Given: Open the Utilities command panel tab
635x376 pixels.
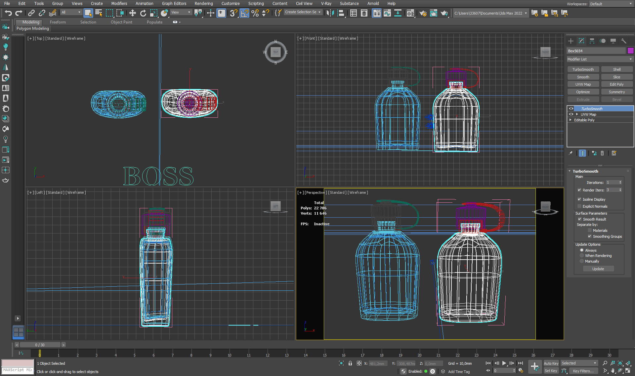Looking at the screenshot, I should coord(624,41).
